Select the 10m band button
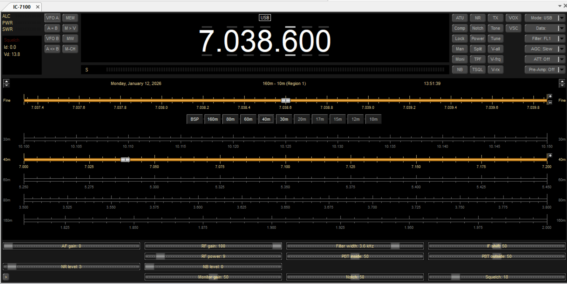The image size is (567, 284). (373, 119)
